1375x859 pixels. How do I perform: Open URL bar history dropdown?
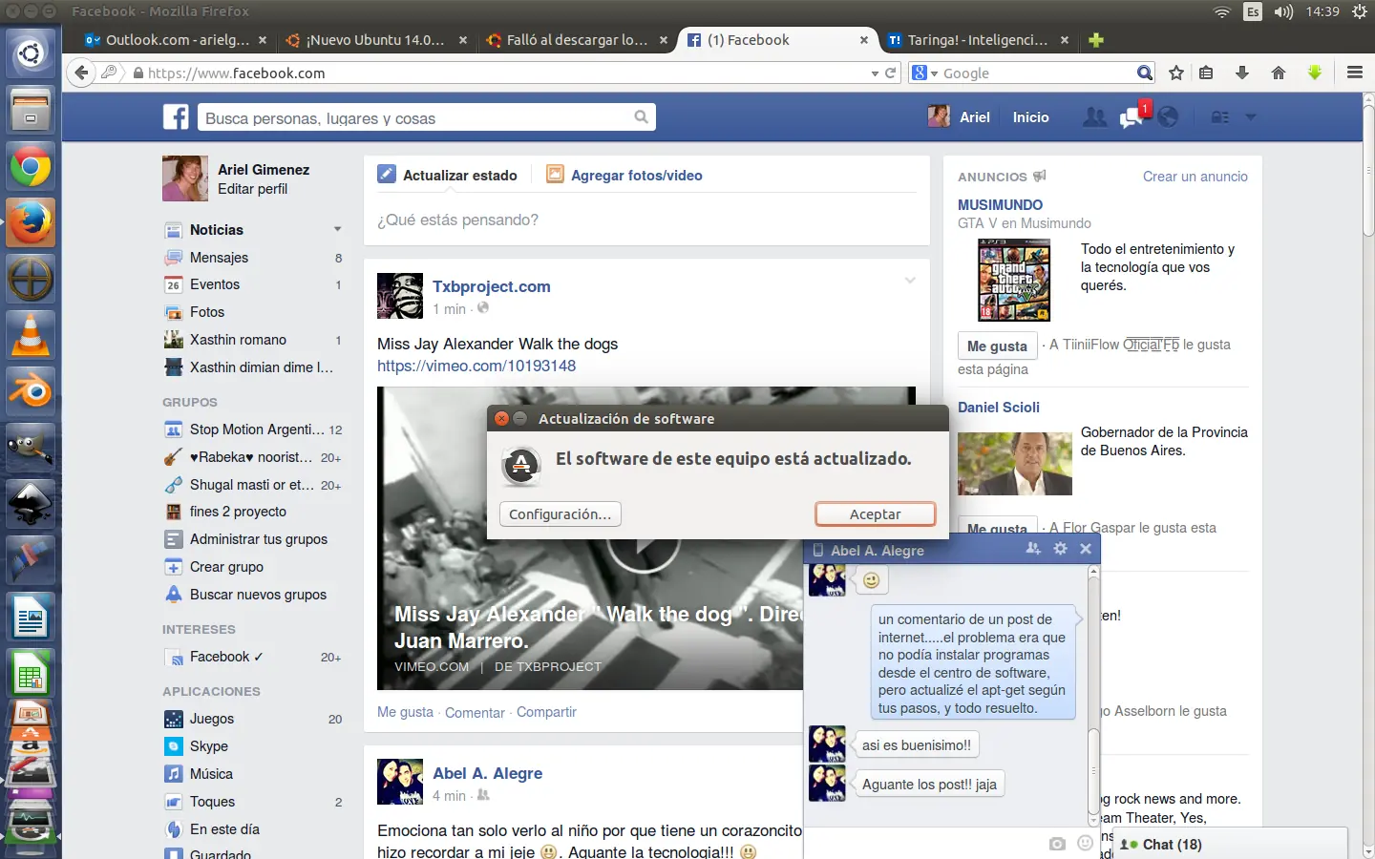pos(875,73)
